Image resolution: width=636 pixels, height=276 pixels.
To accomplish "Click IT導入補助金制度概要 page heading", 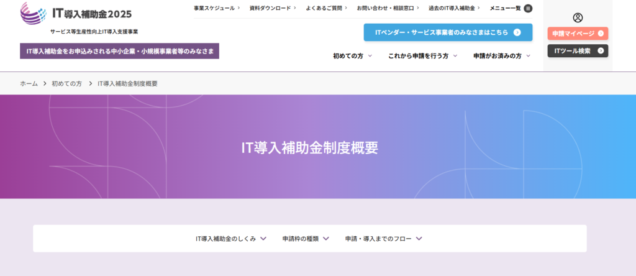I will click(x=310, y=148).
